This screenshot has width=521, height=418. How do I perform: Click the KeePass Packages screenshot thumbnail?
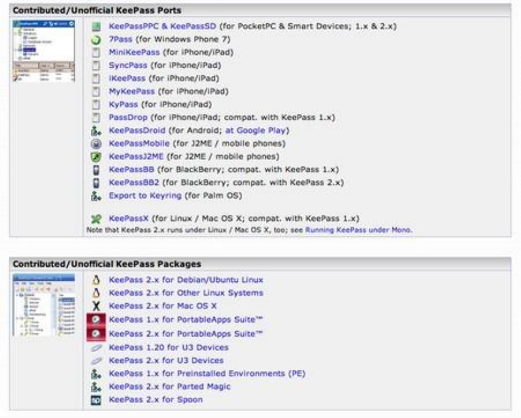pos(43,305)
